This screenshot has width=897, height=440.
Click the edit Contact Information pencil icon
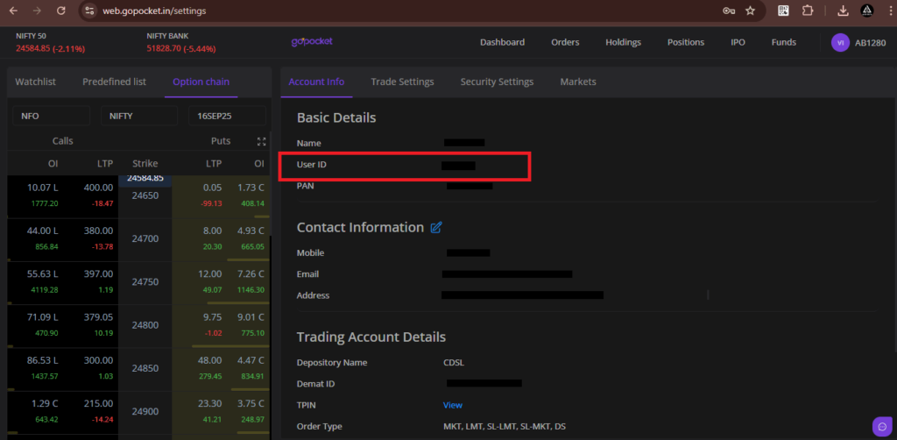pos(436,228)
